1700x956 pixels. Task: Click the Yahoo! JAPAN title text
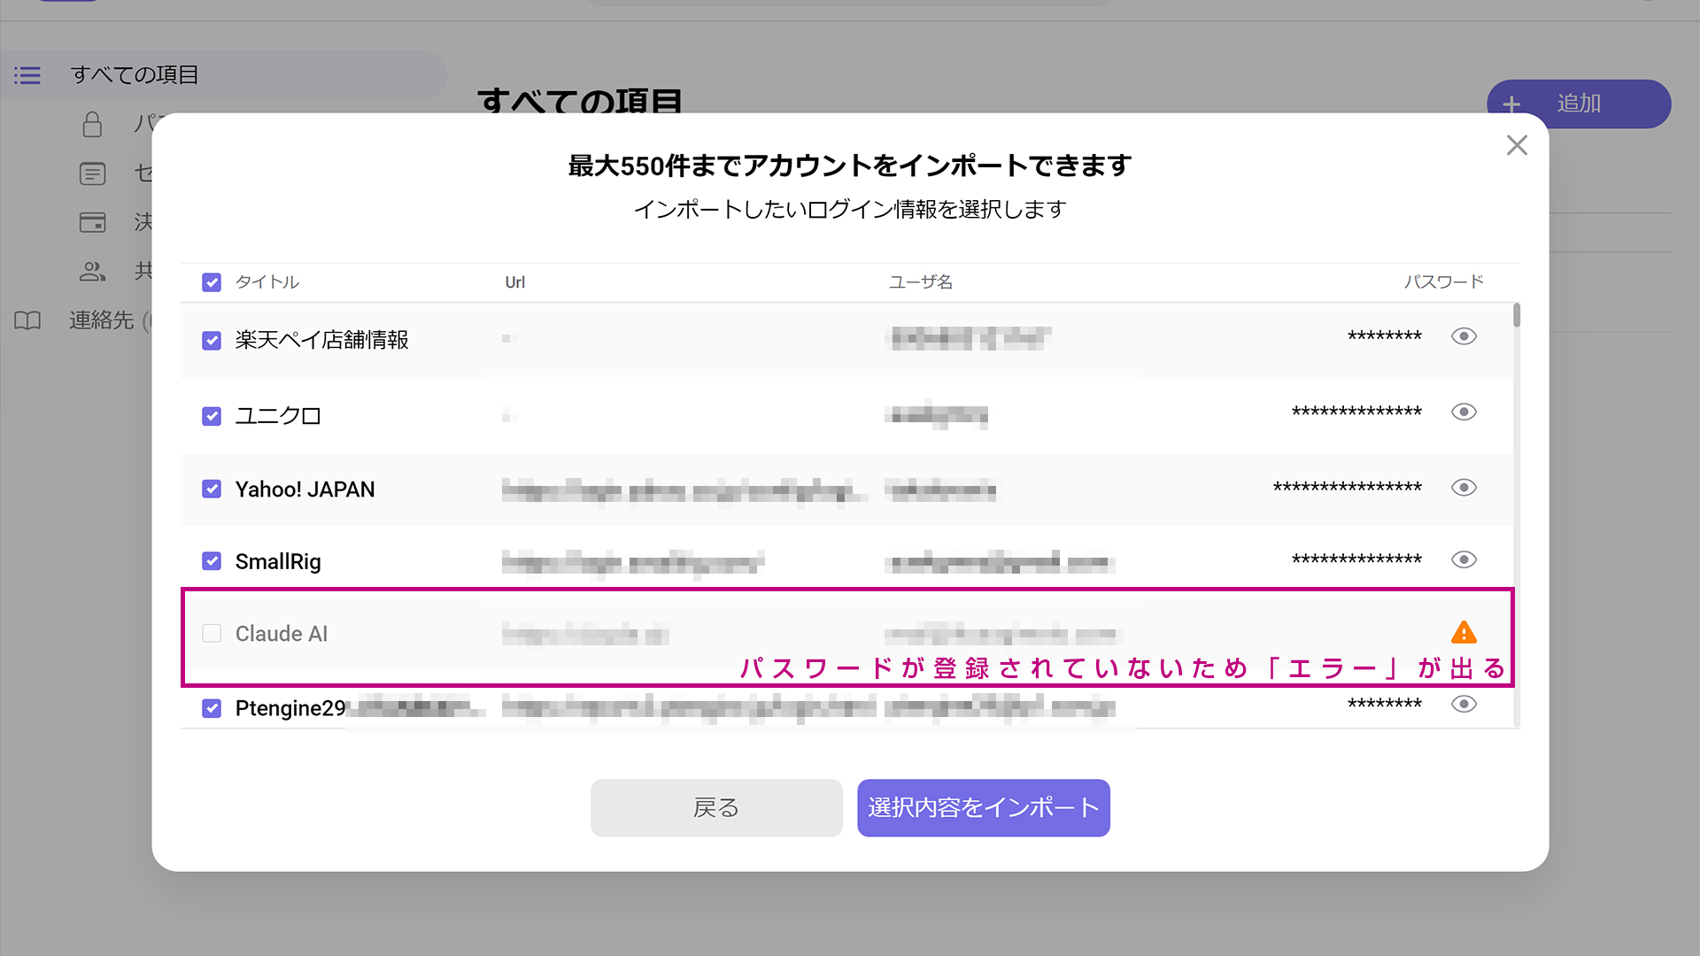click(x=305, y=490)
